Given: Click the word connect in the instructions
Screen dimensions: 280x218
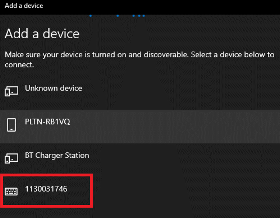Looking at the screenshot, I should [x=19, y=65].
